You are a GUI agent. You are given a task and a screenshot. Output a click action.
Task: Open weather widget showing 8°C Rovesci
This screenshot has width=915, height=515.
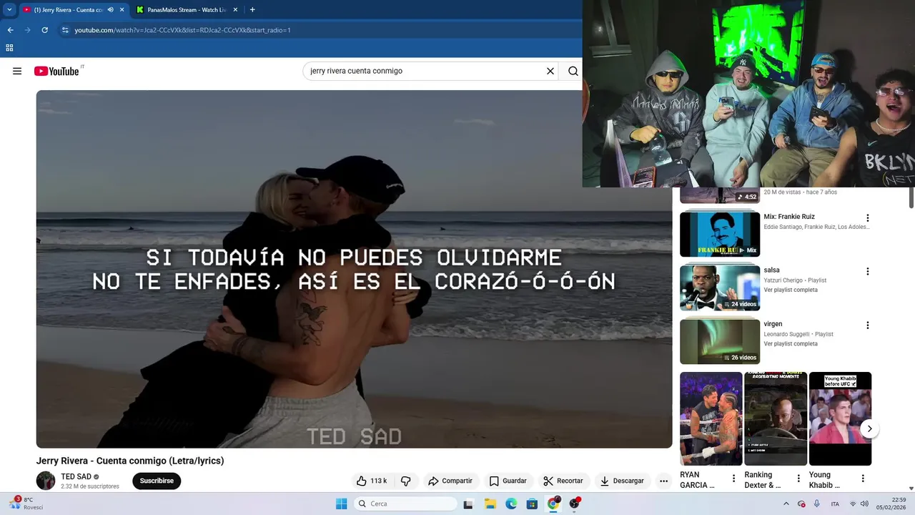tap(27, 504)
